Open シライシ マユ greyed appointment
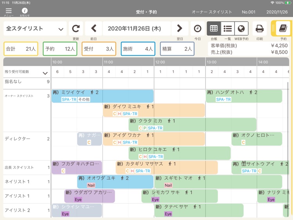Image resolution: width=293 pixels, height=220 pixels. 77,210
